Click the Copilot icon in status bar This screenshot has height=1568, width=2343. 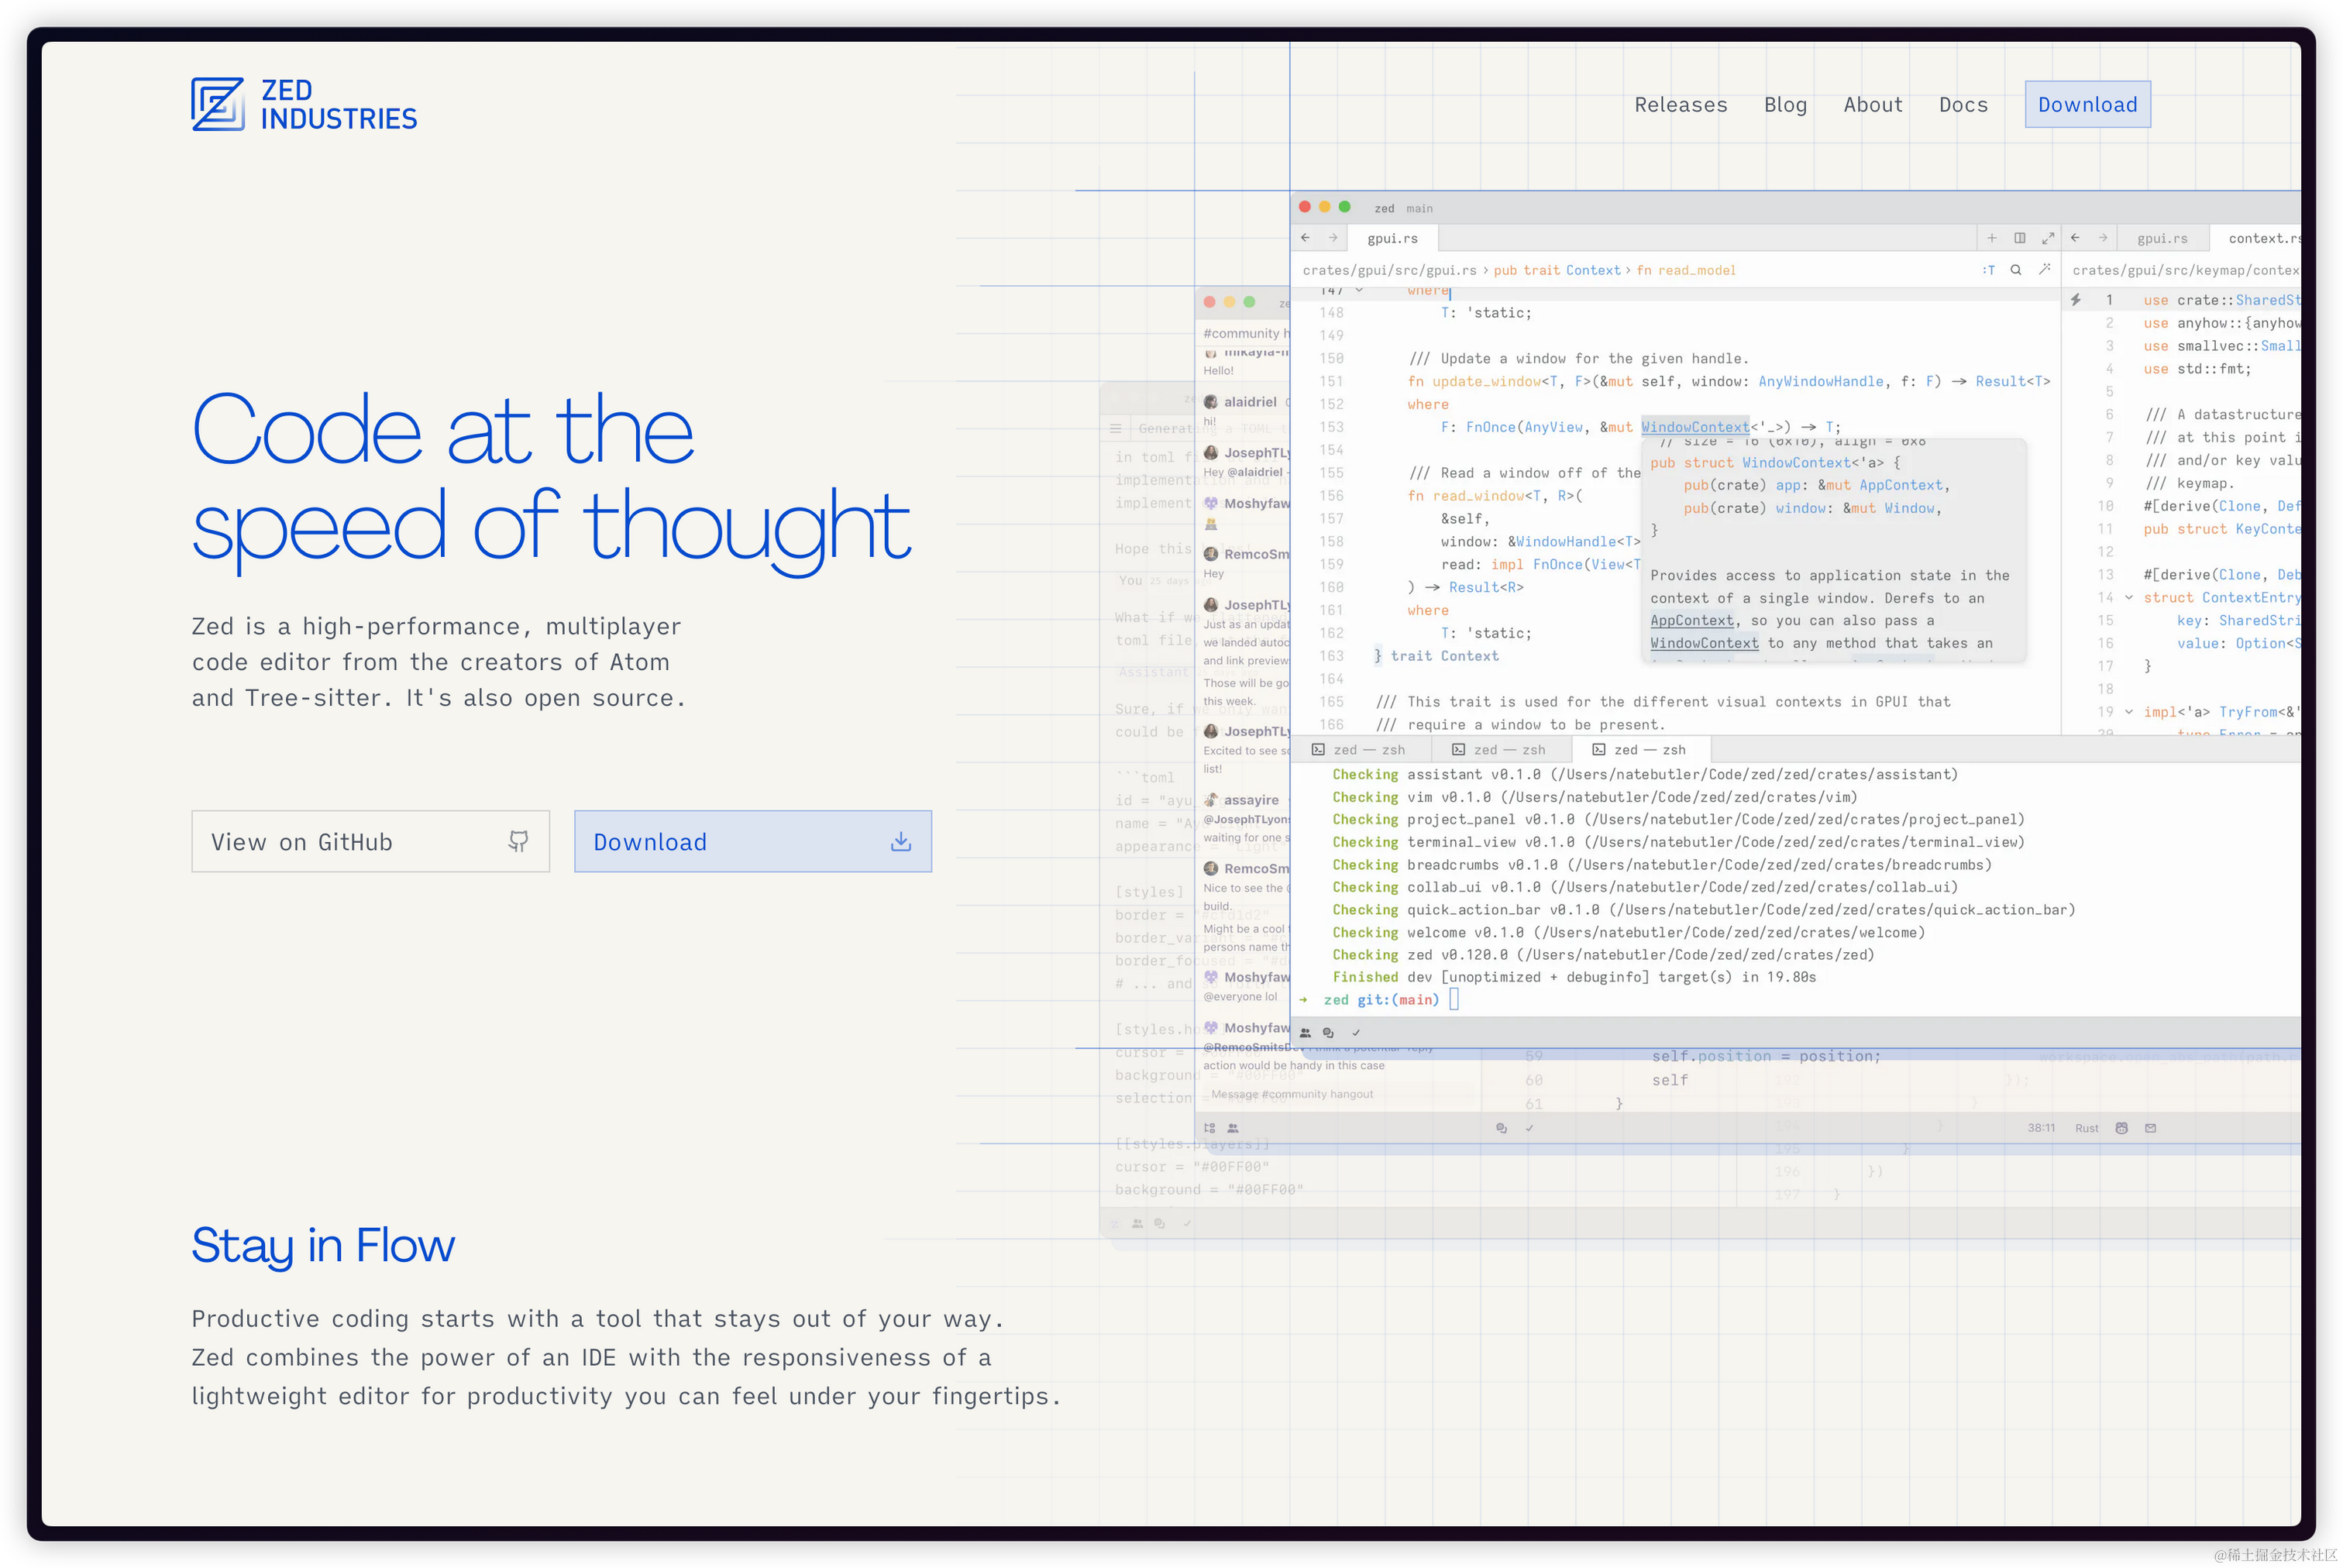click(x=2122, y=1128)
